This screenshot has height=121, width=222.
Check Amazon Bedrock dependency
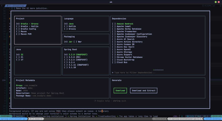123,24
